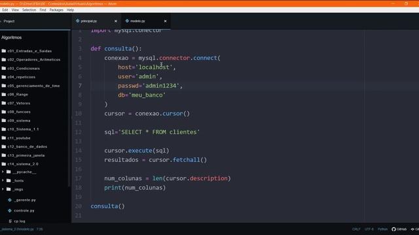The width and height of the screenshot is (419, 235).
Task: Open controle.py in the tree
Action: pyautogui.click(x=24, y=210)
